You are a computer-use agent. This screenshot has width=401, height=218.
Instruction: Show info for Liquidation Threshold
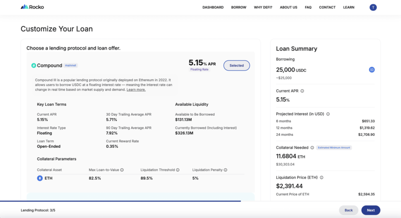coord(178,170)
